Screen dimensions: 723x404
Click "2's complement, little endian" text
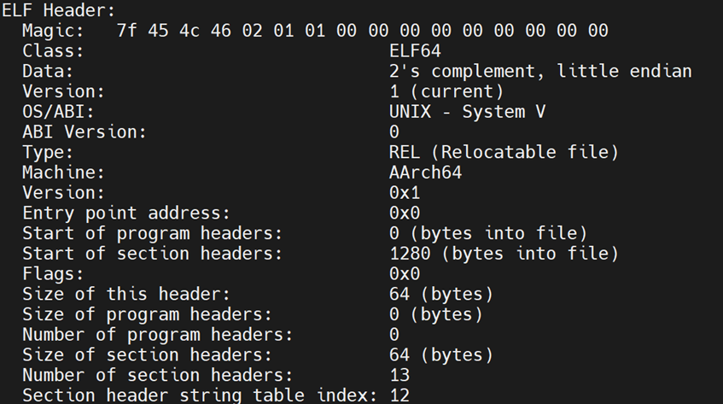coord(539,71)
